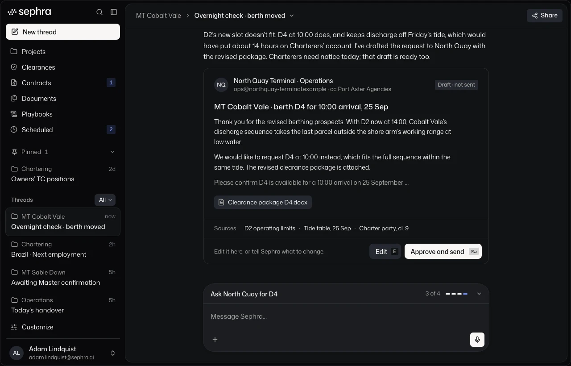Click the Draft · not sent status badge
The width and height of the screenshot is (571, 366).
456,85
